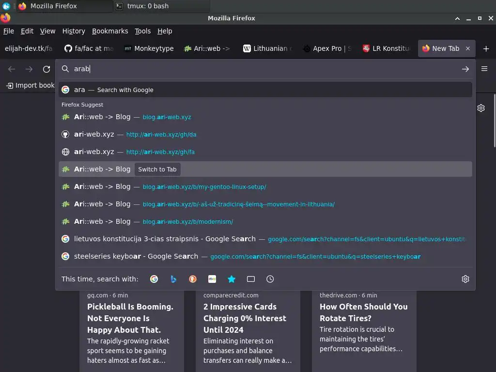This screenshot has height=372, width=496.
Task: Open search settings gear in suggestion panel
Action: 465,279
